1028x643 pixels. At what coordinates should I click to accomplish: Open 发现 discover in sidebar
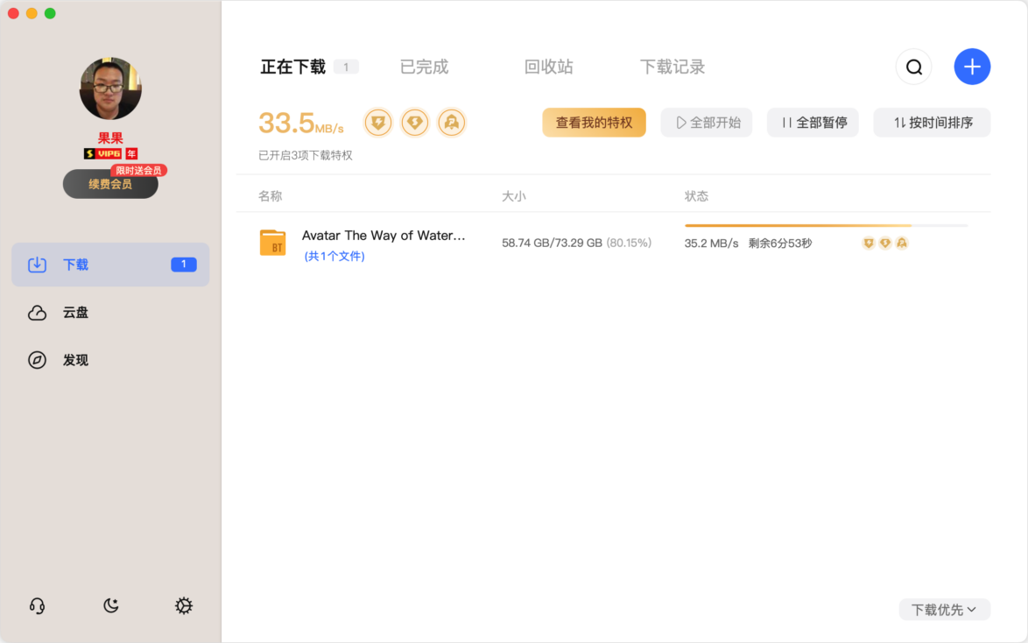110,360
